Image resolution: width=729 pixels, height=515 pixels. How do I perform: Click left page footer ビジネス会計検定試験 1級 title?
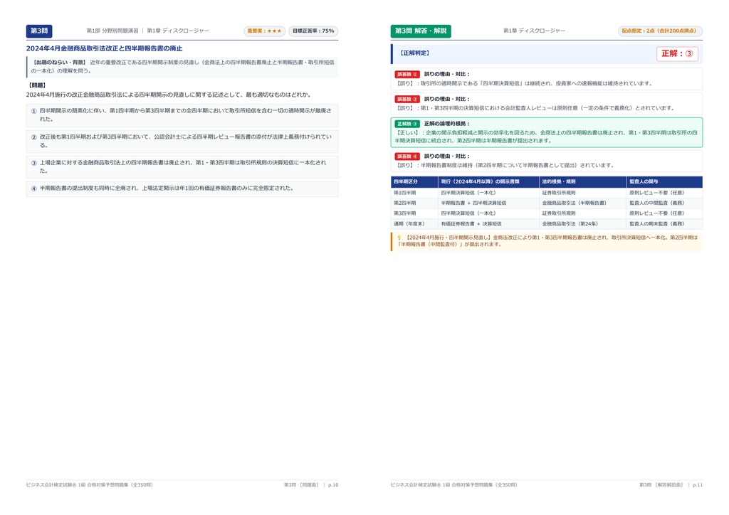89,485
